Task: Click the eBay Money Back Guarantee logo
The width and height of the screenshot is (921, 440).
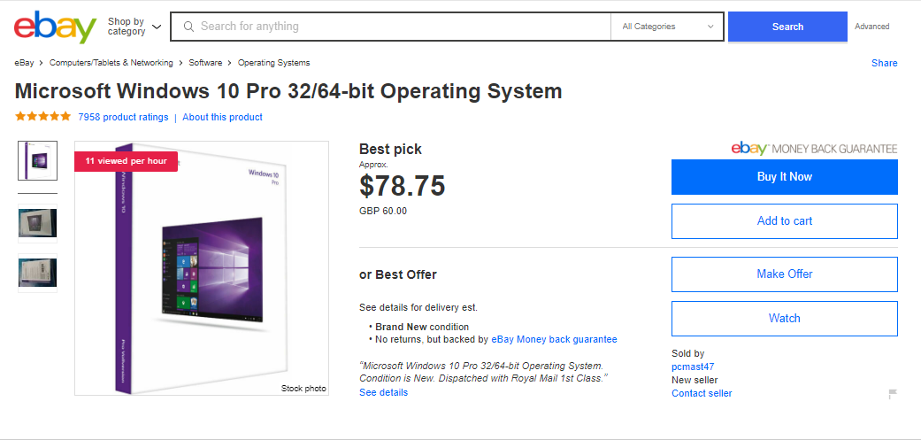Action: point(814,149)
